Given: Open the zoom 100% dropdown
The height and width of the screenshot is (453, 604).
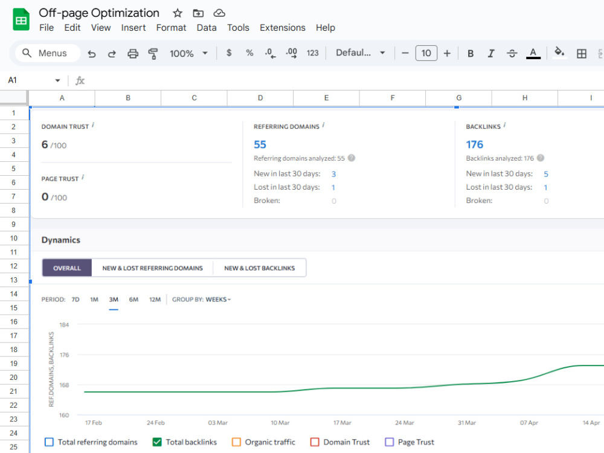Looking at the screenshot, I should click(188, 53).
